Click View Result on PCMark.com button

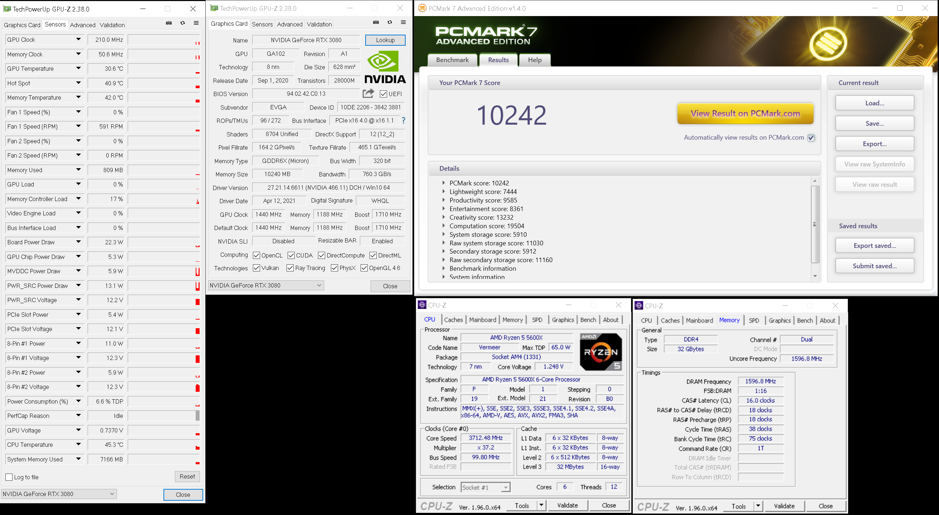[x=745, y=114]
